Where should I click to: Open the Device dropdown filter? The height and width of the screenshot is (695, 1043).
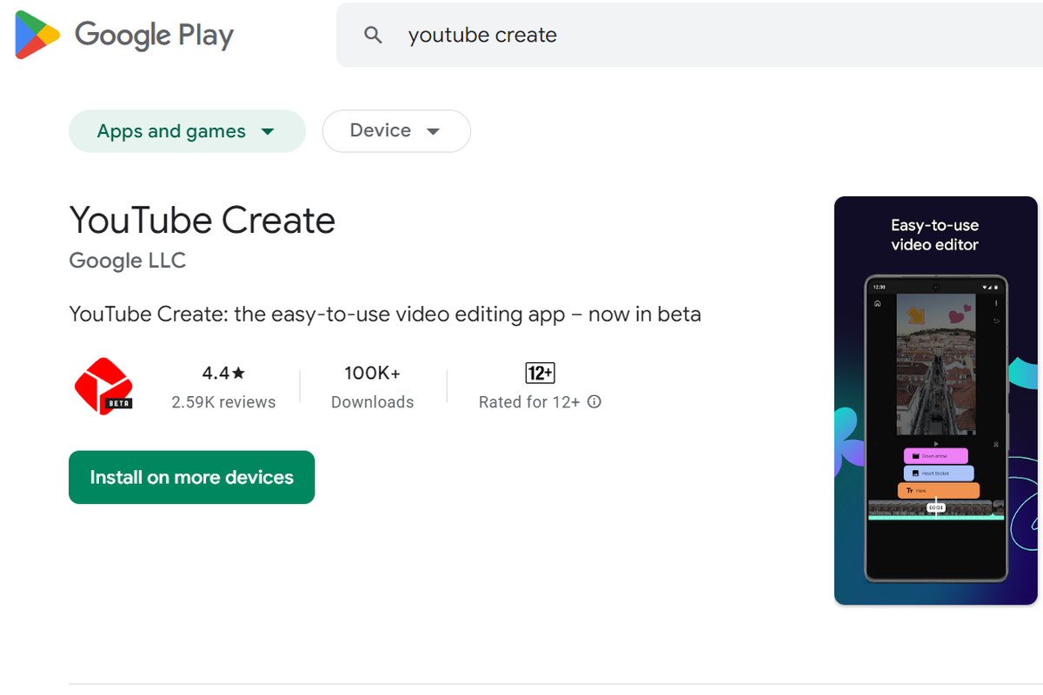pyautogui.click(x=396, y=131)
